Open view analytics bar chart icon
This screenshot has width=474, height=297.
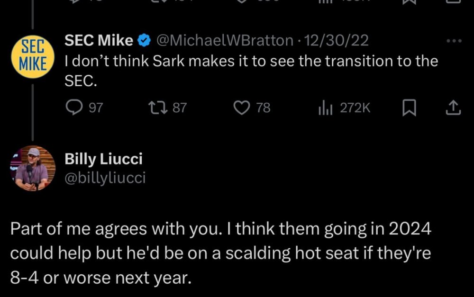[x=326, y=108]
